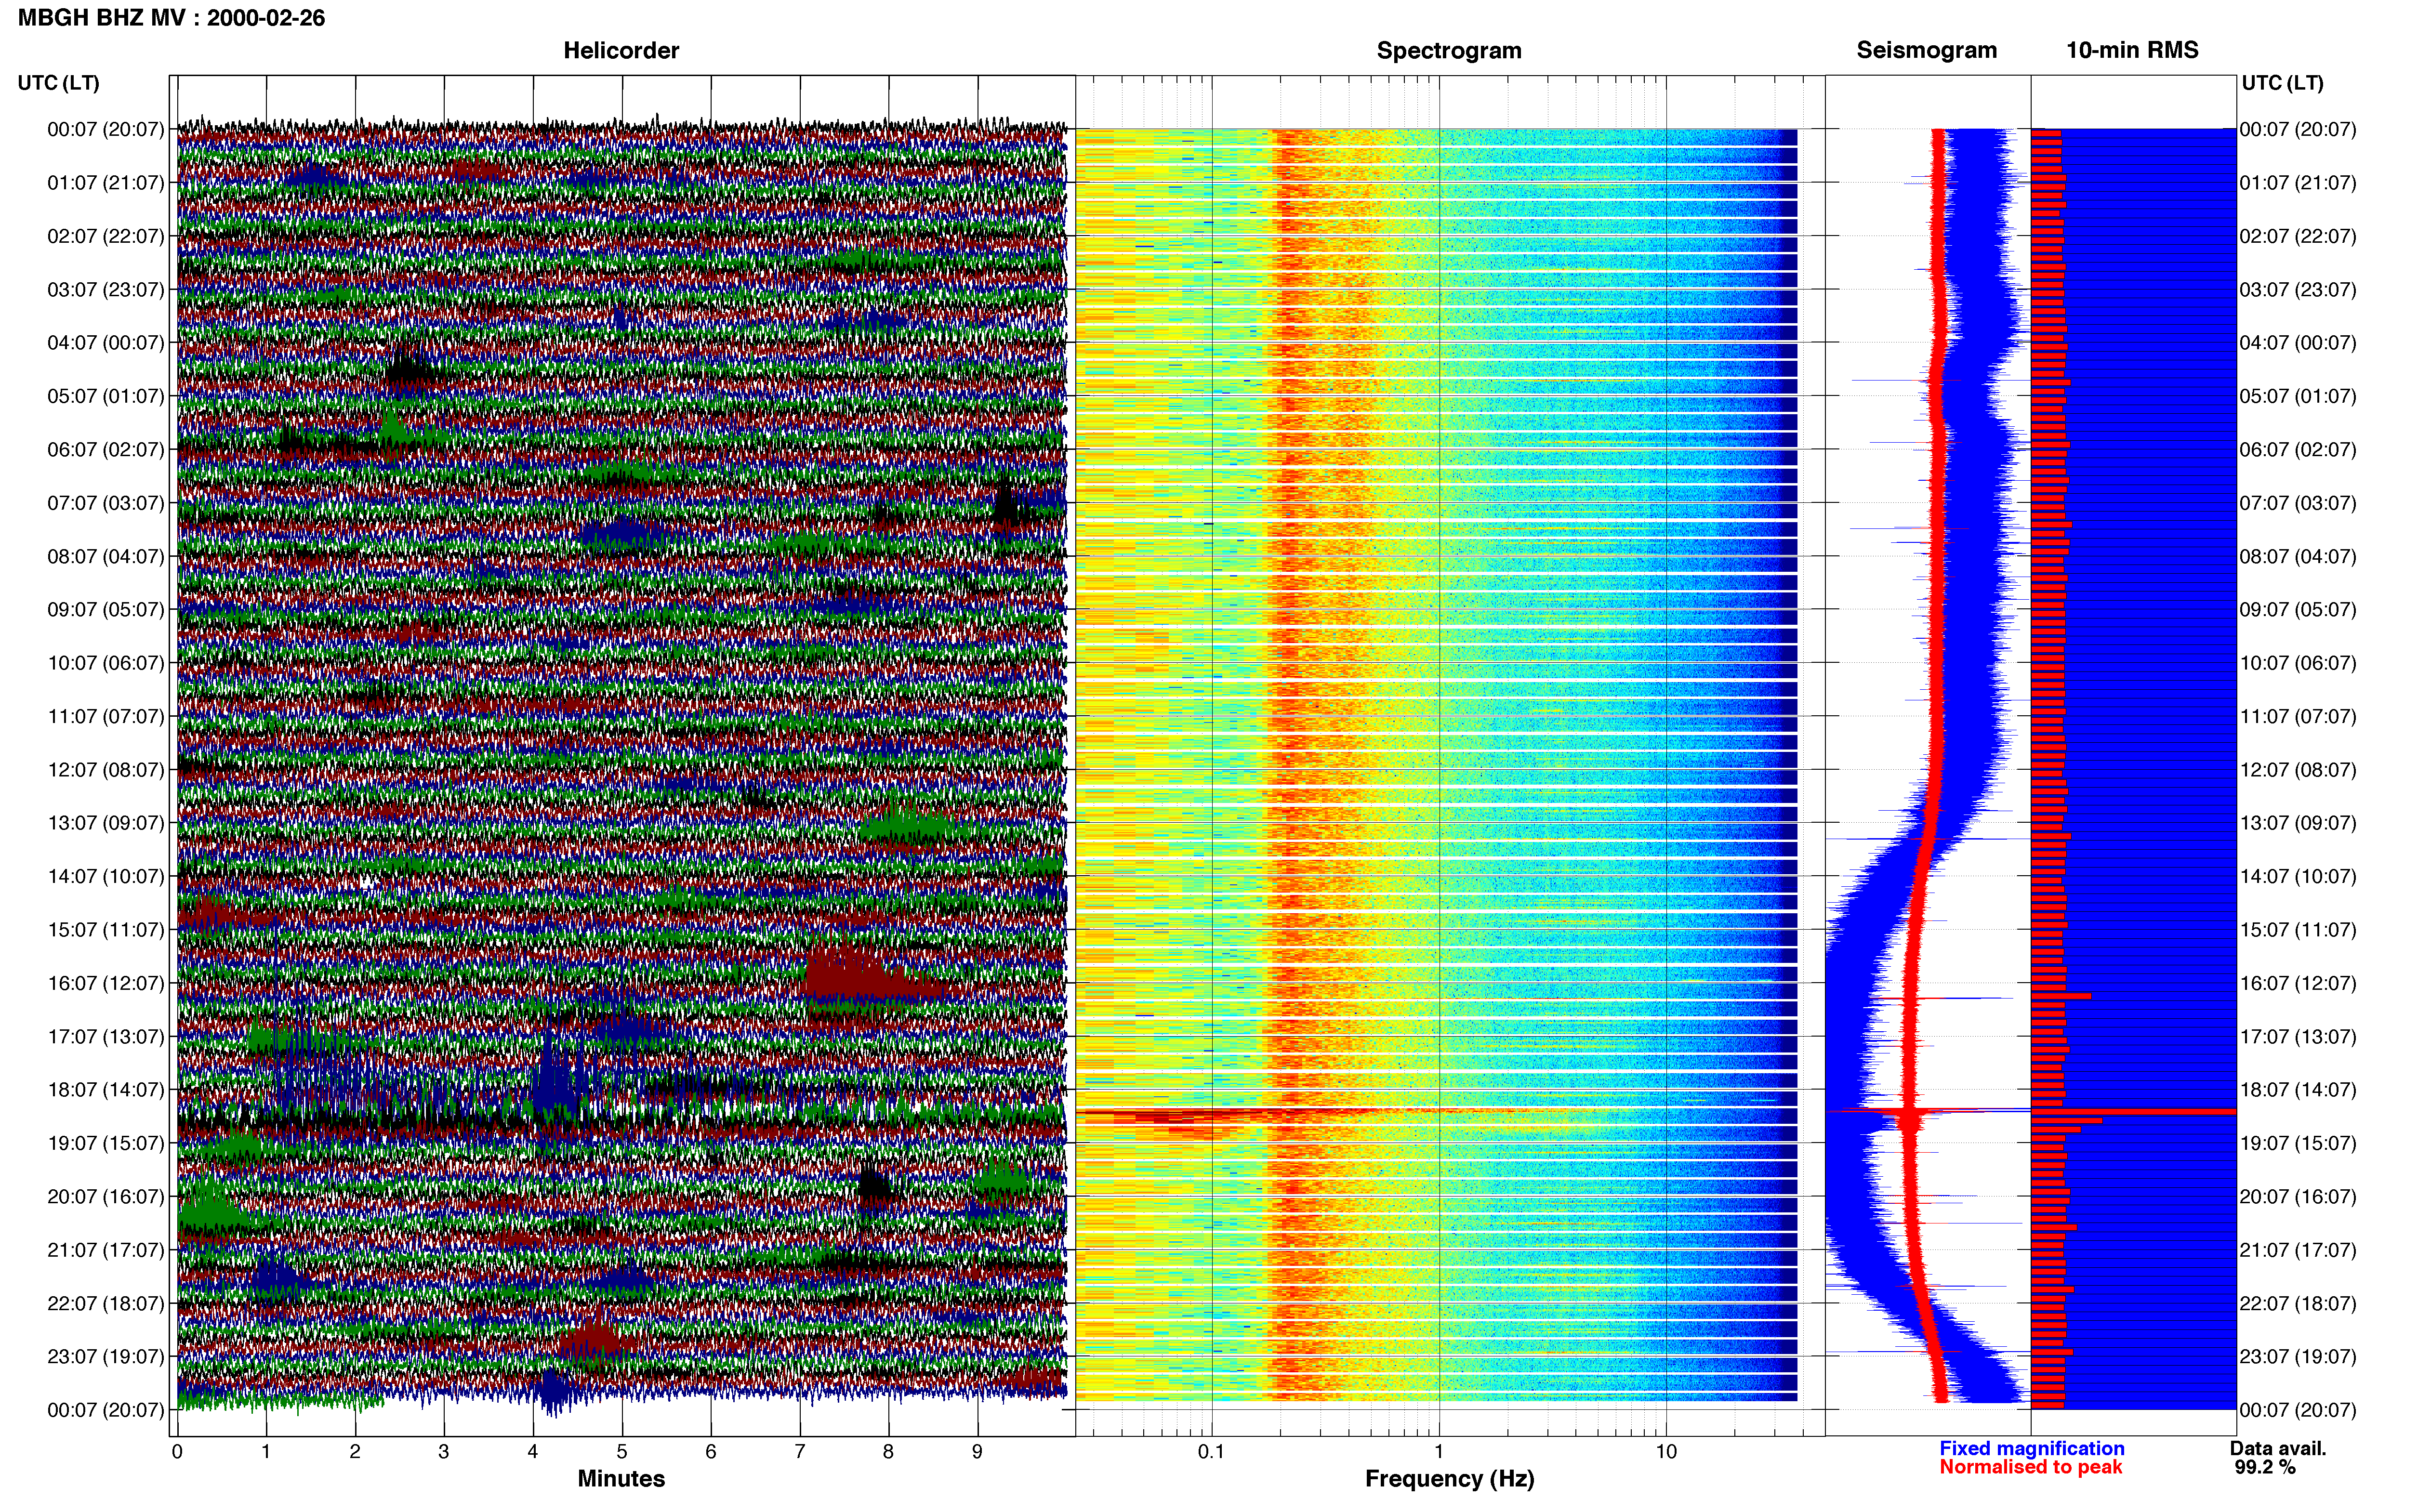Click left time label '09:07 (05:07)'
The image size is (2418, 1512).
click(105, 610)
